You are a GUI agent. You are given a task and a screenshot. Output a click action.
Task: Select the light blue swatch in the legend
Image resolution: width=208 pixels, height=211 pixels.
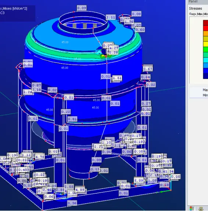coord(205,65)
